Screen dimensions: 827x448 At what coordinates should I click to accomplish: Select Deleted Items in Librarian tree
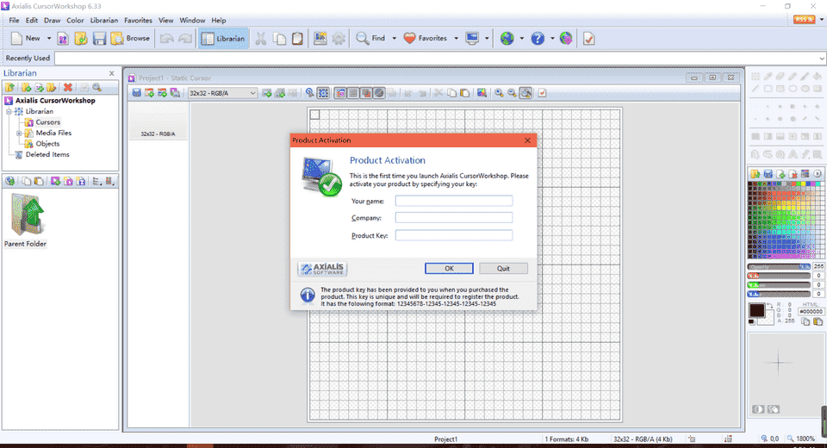coord(47,154)
